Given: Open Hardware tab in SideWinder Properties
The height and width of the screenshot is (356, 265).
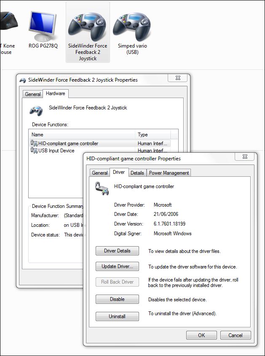Looking at the screenshot, I should pyautogui.click(x=56, y=93).
